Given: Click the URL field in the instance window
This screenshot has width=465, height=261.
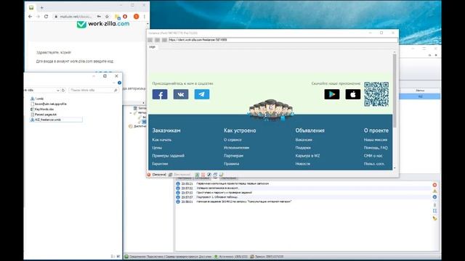Looking at the screenshot, I should coord(283,40).
